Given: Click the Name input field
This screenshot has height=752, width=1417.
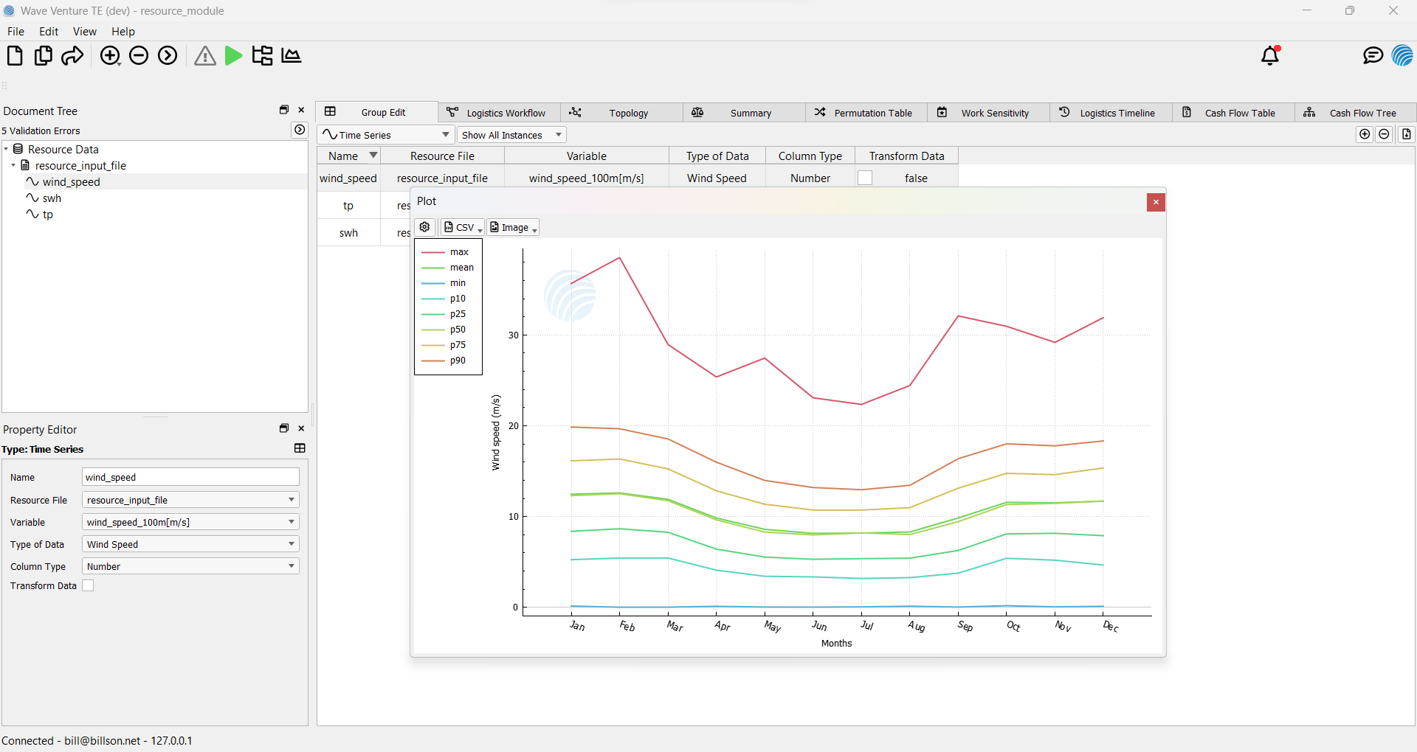Looking at the screenshot, I should tap(190, 477).
